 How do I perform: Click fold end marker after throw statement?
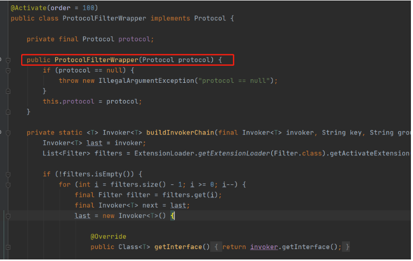(x=8, y=92)
